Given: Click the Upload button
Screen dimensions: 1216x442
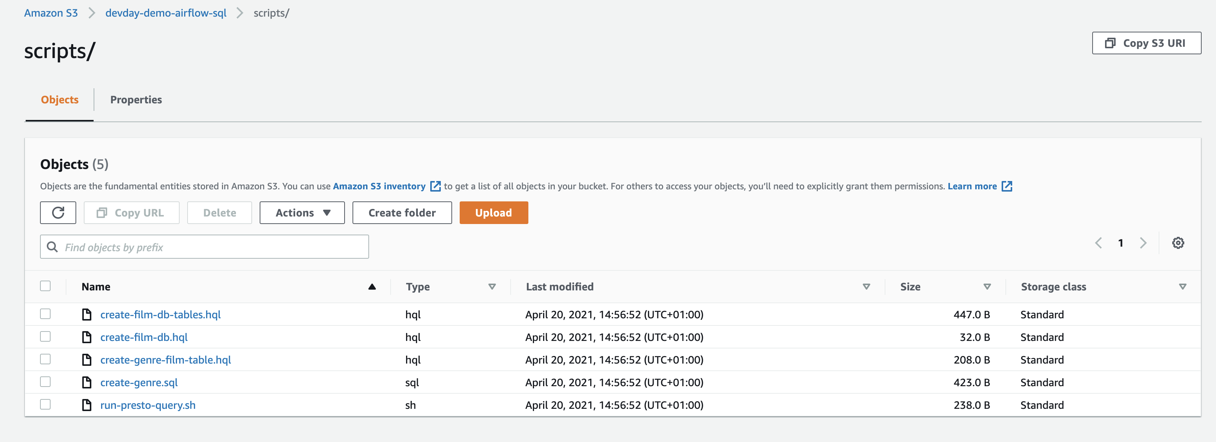Looking at the screenshot, I should tap(494, 213).
